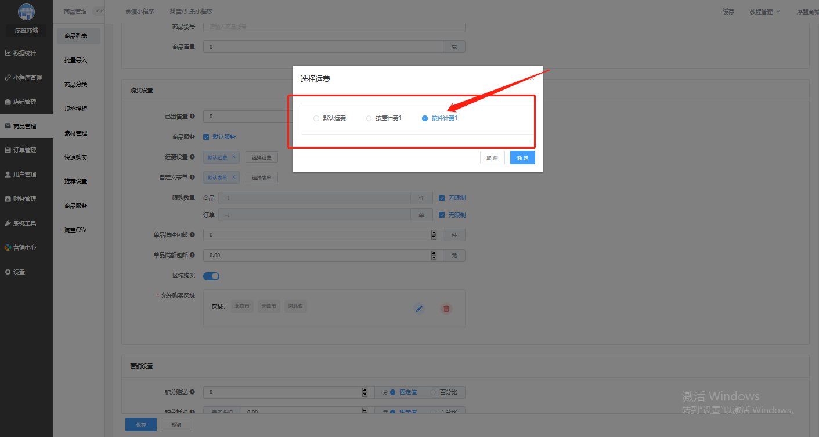Collapse the submenu with the << button

pyautogui.click(x=100, y=11)
